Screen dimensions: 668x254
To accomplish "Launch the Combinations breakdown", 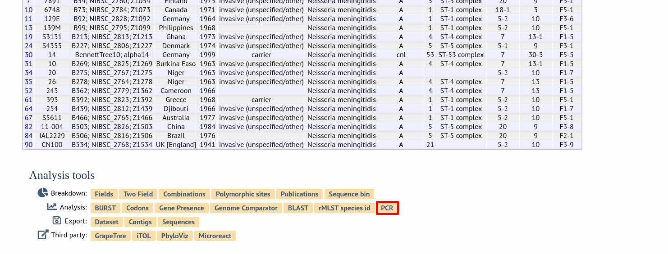I will [184, 194].
